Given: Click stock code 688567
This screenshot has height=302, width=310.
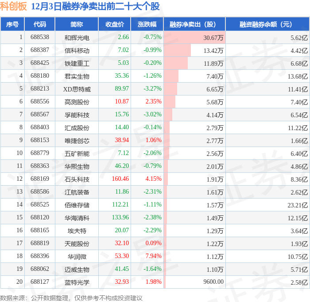Looking at the screenshot, I should pos(39,115).
